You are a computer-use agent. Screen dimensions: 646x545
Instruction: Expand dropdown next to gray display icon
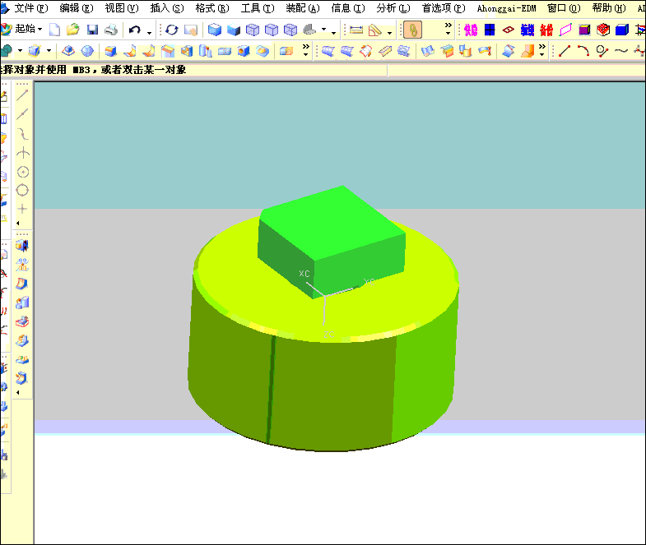click(324, 30)
